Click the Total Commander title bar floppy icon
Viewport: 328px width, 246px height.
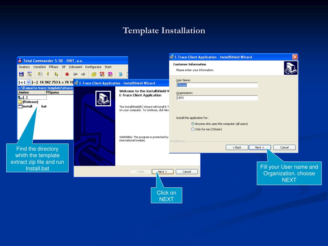[x=20, y=61]
